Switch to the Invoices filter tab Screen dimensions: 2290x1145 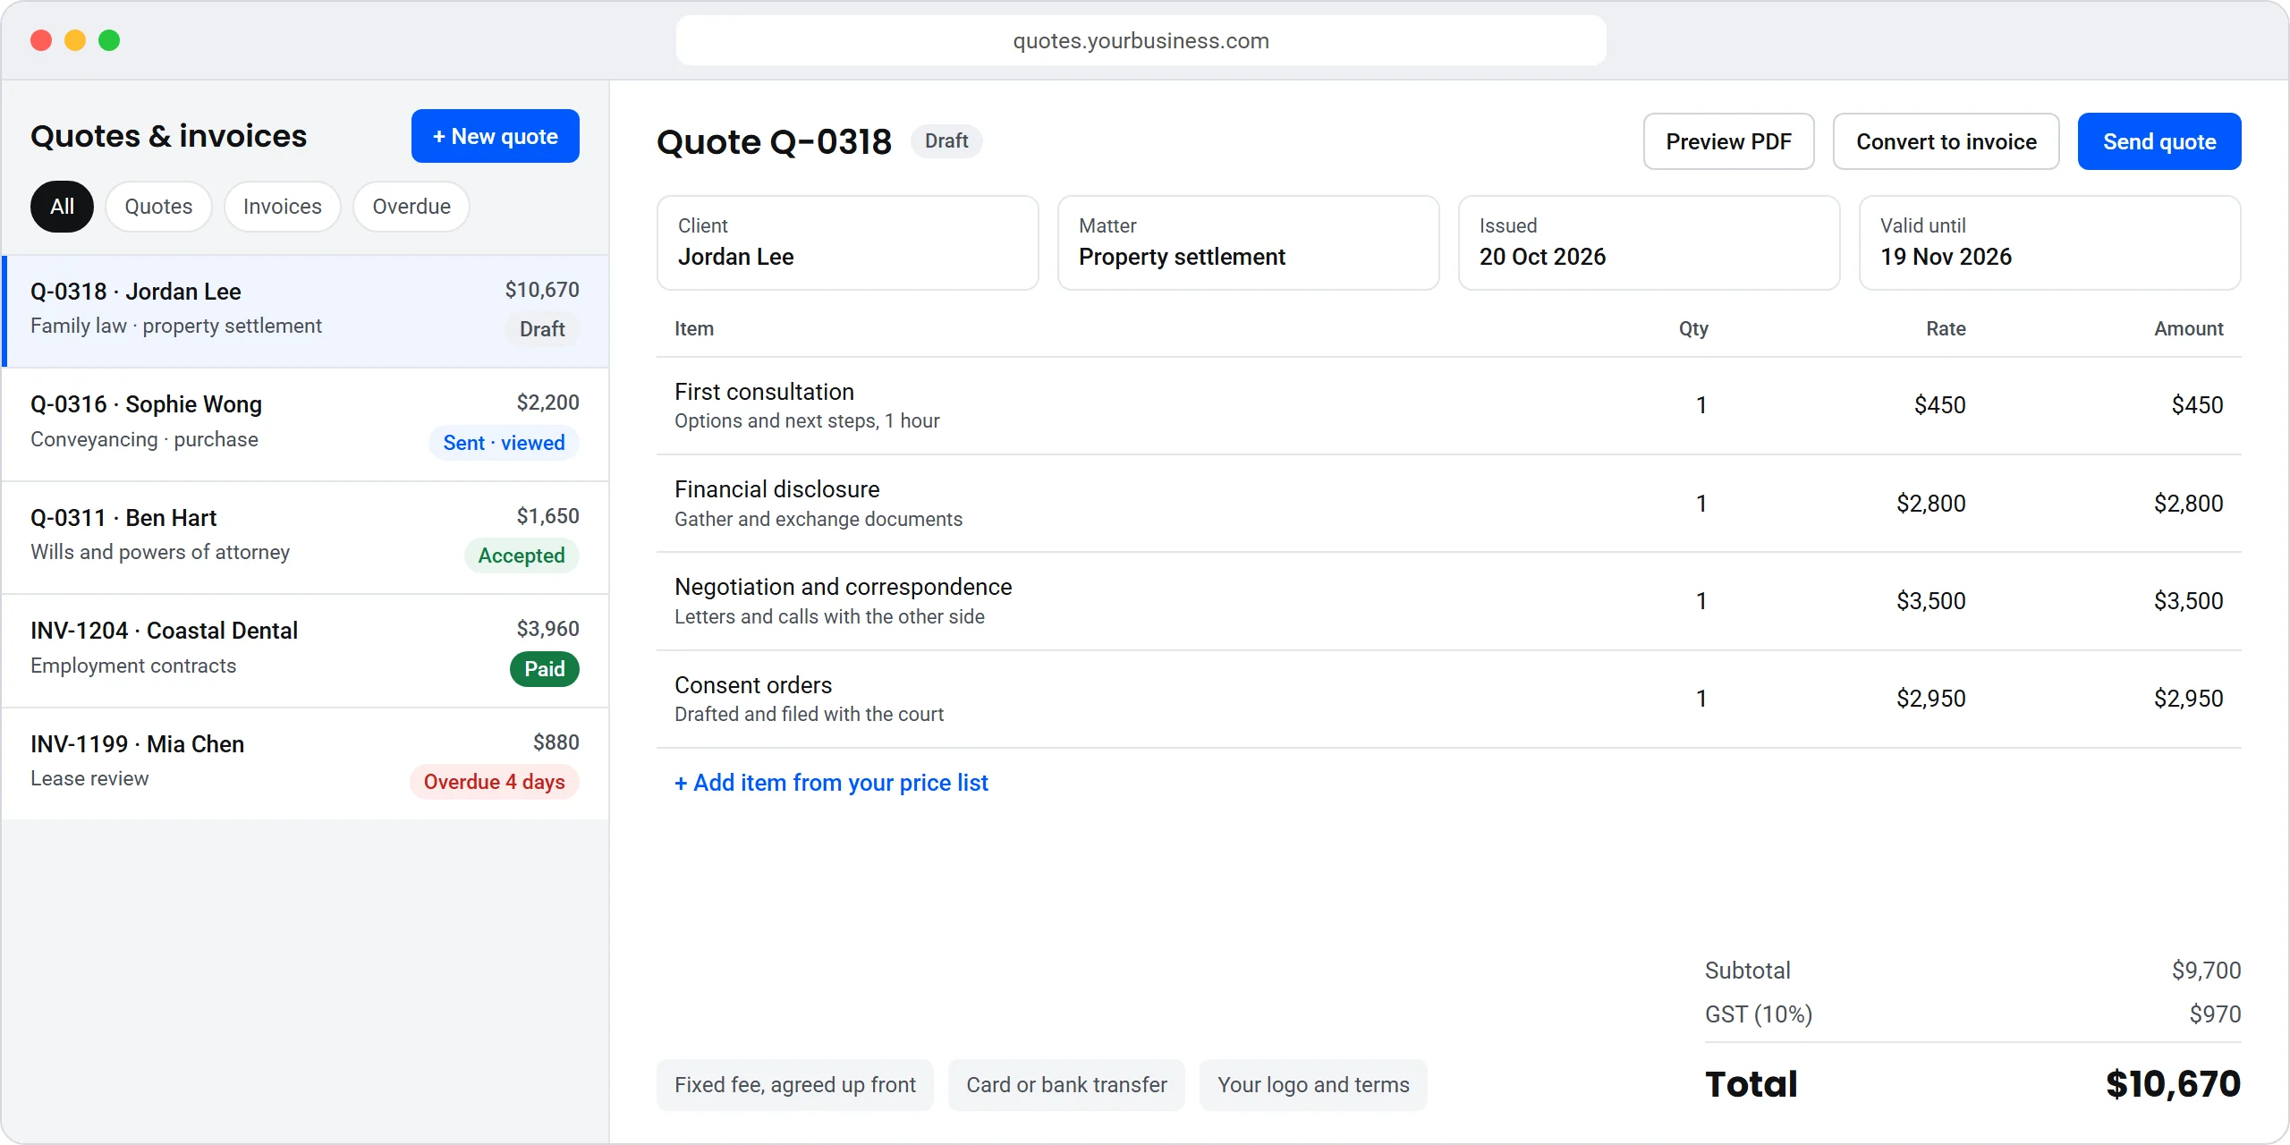(x=282, y=207)
